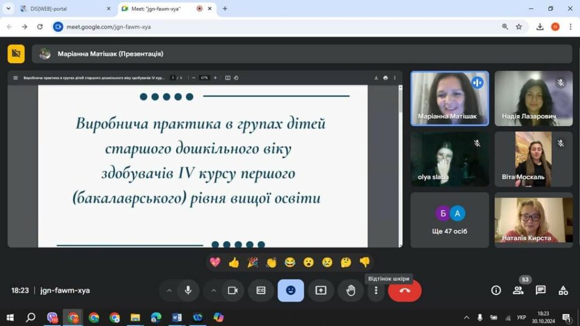This screenshot has height=326, width=580.
Task: Open the Chrome tab search dropdown
Action: tap(8, 8)
